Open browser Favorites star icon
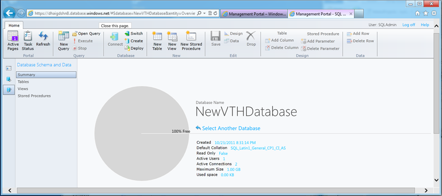Screen dimensions: 442x196 pyautogui.click(x=426, y=13)
